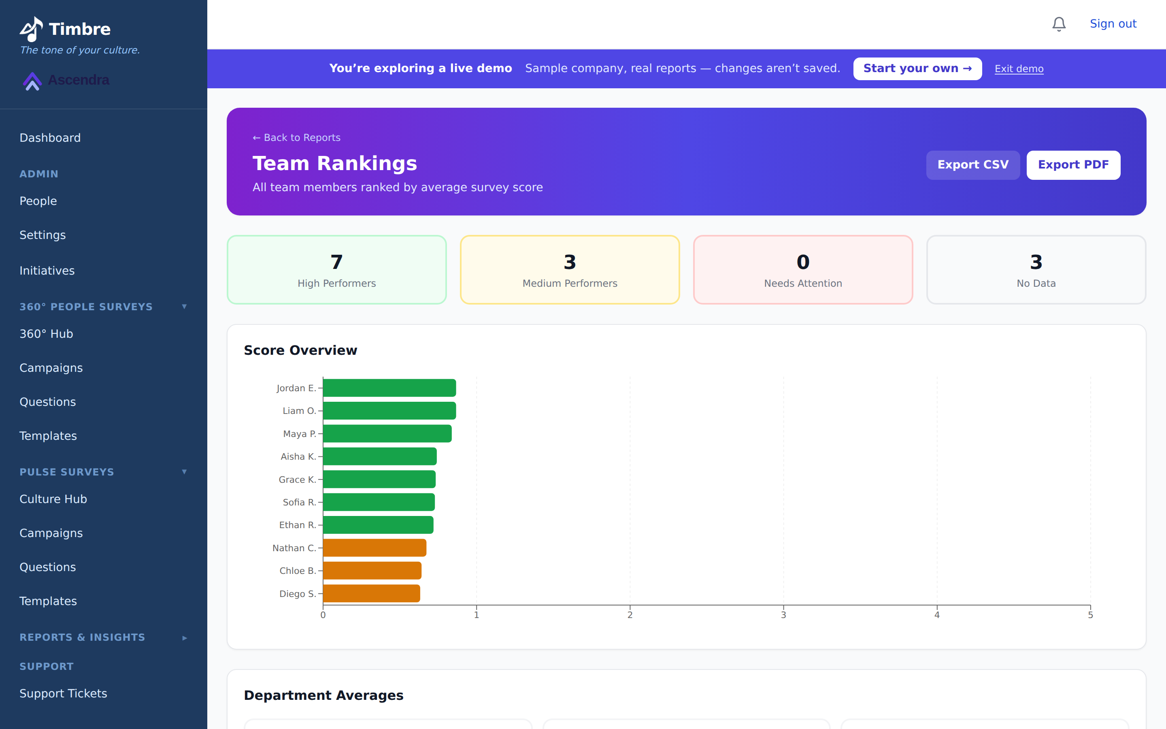Click the Department Averages heading
The image size is (1166, 729).
(323, 695)
